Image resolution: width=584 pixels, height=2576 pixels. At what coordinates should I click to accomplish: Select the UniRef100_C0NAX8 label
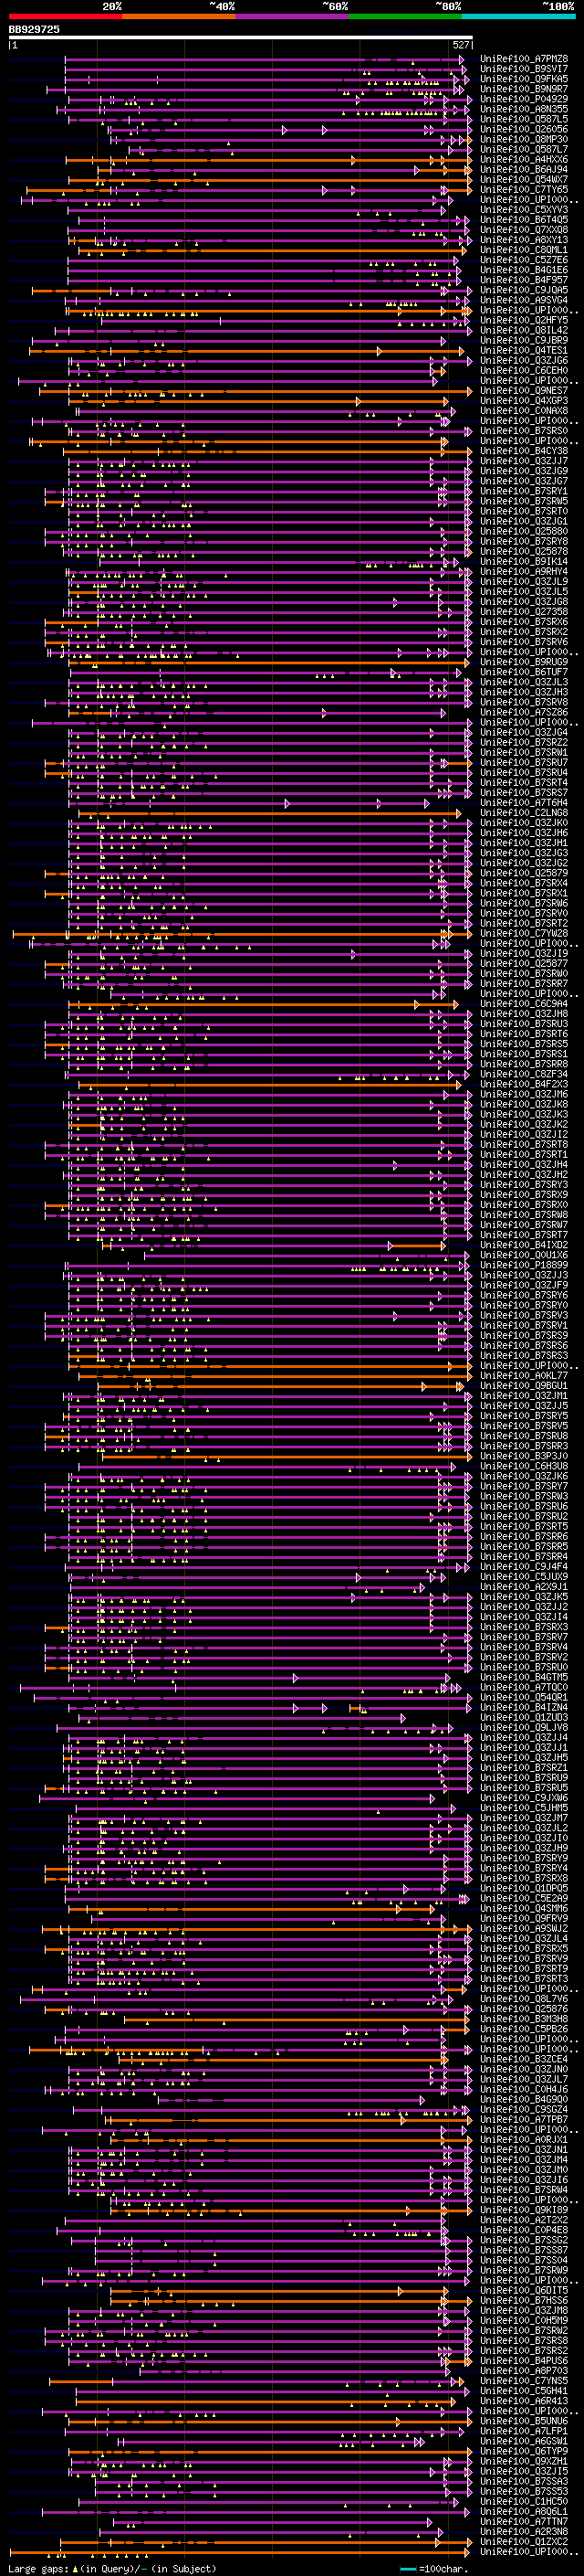tap(524, 411)
